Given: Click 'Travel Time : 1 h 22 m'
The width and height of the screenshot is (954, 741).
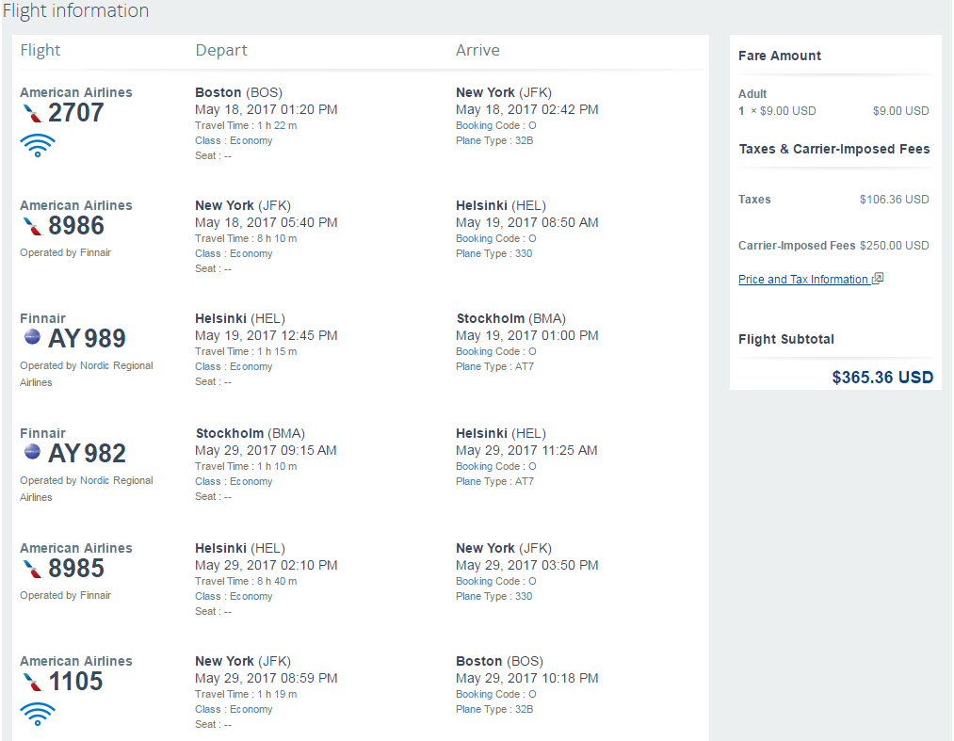Looking at the screenshot, I should click(x=246, y=125).
